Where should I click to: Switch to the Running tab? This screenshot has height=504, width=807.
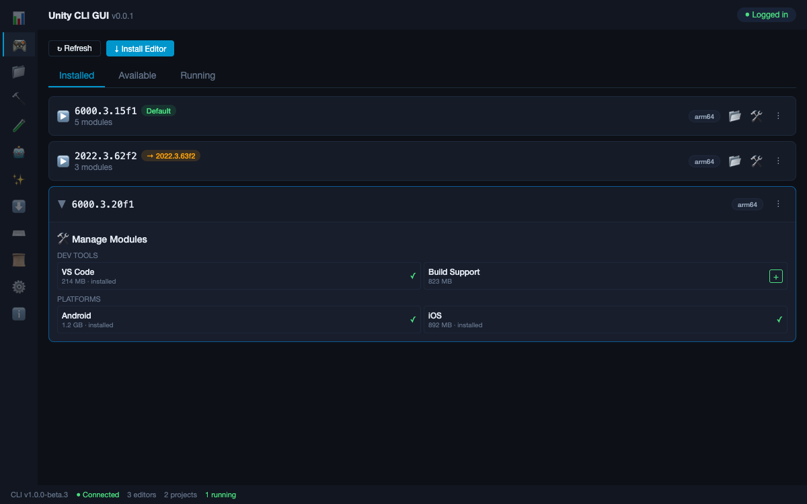pos(198,76)
